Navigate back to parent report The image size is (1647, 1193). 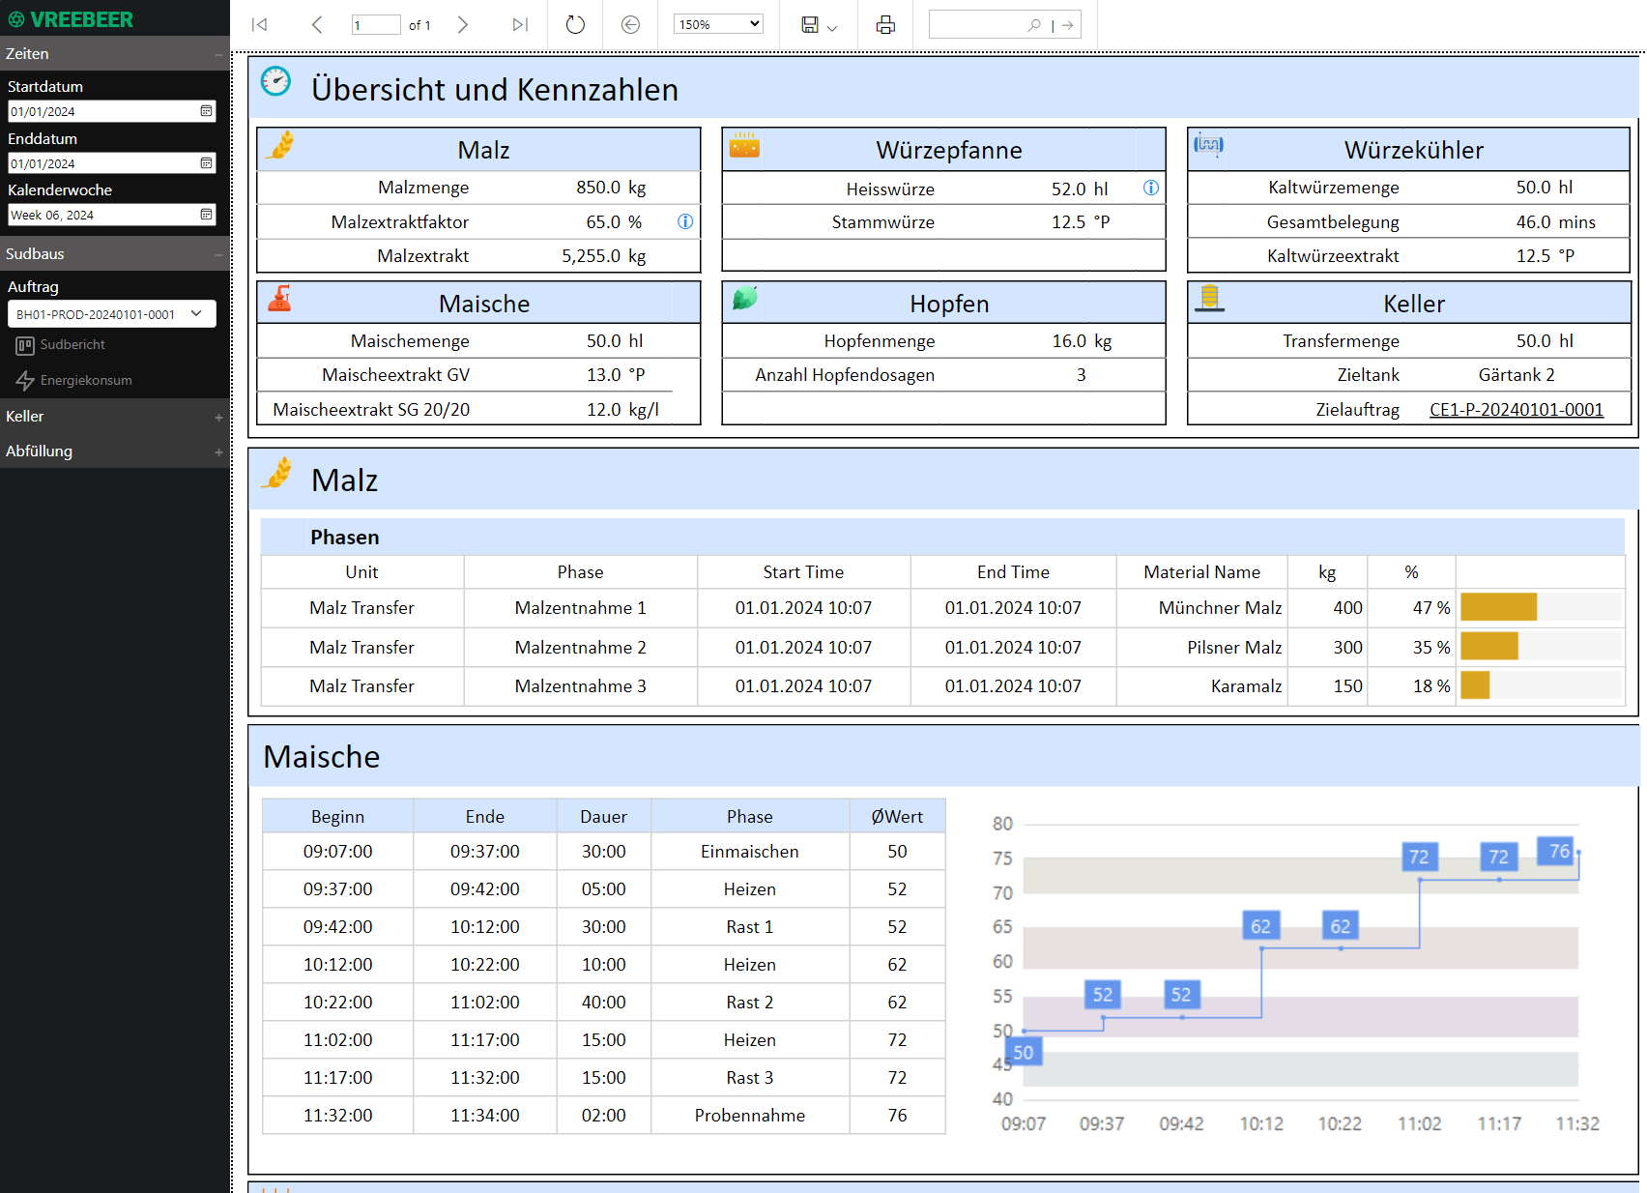point(630,25)
